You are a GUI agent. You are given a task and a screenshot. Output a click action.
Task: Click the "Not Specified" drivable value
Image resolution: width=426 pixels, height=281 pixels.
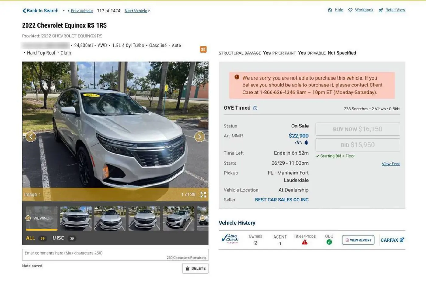tap(342, 53)
